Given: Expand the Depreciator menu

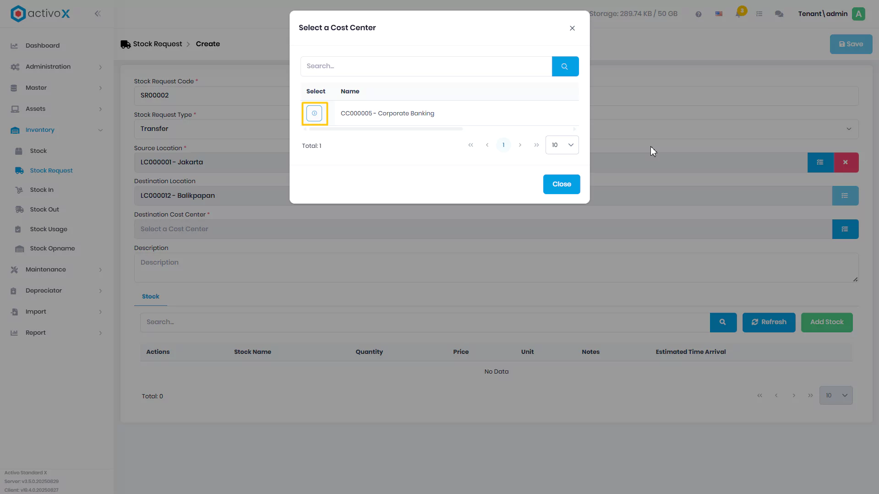Looking at the screenshot, I should point(57,291).
